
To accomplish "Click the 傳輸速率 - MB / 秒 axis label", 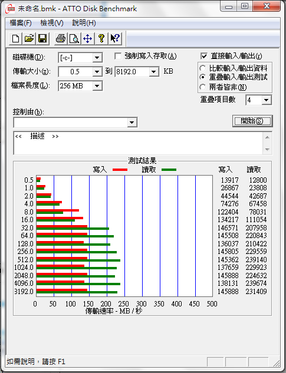I will coord(114,311).
